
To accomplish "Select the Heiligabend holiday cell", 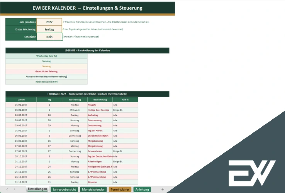I will [x=100, y=167].
